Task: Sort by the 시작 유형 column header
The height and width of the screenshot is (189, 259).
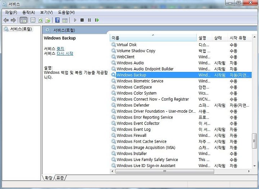Action: [x=239, y=38]
